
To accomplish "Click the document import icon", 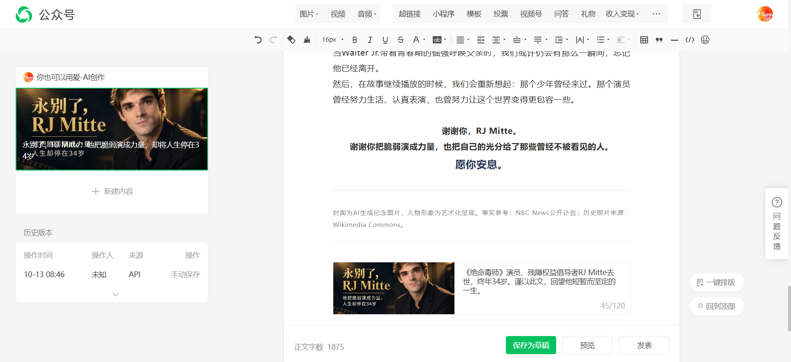I will coord(697,14).
